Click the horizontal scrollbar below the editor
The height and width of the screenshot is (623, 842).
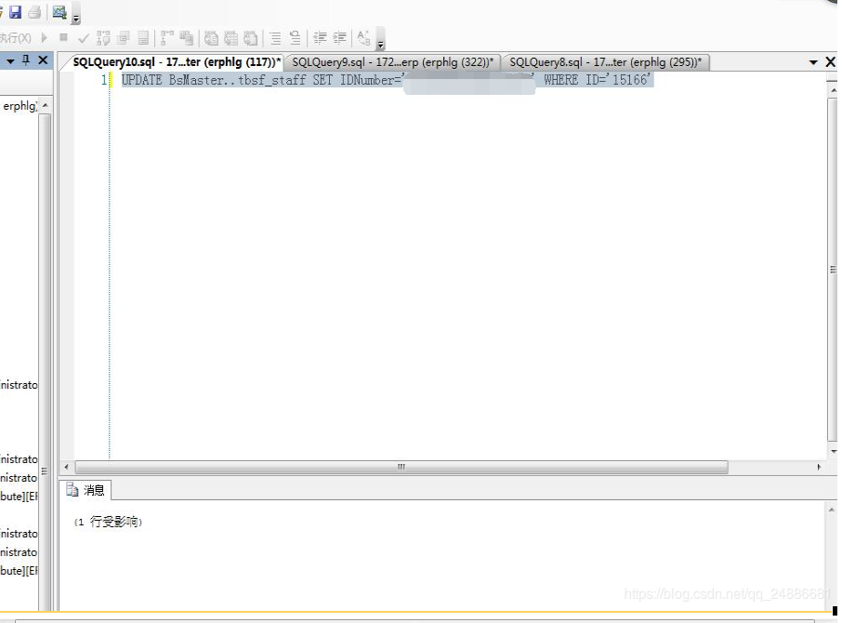[400, 466]
